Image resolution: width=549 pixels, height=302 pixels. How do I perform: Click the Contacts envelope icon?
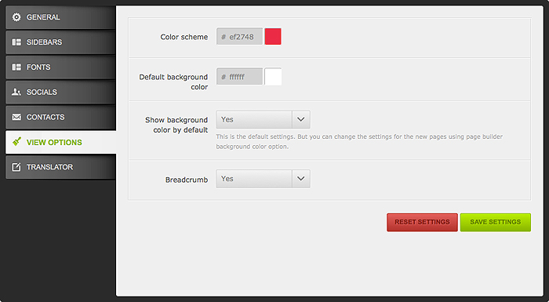point(16,117)
